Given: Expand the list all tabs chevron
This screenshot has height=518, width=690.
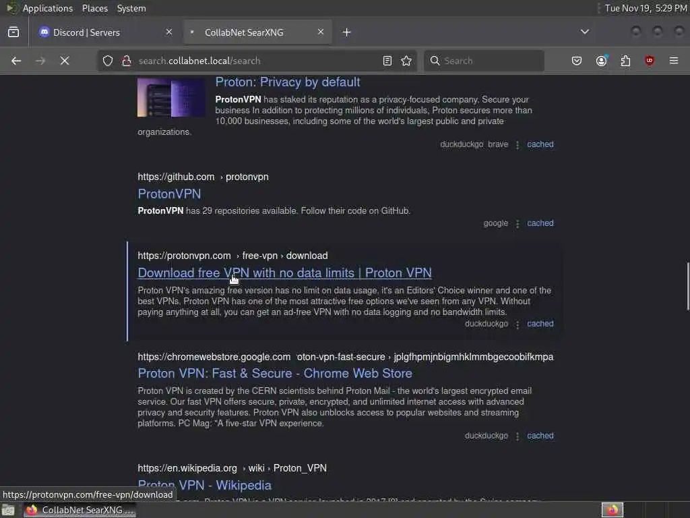Looking at the screenshot, I should pos(585,32).
